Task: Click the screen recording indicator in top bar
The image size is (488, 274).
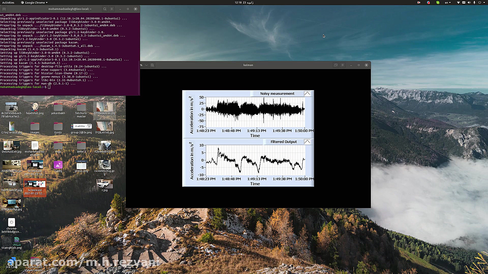Action: pyautogui.click(x=419, y=3)
